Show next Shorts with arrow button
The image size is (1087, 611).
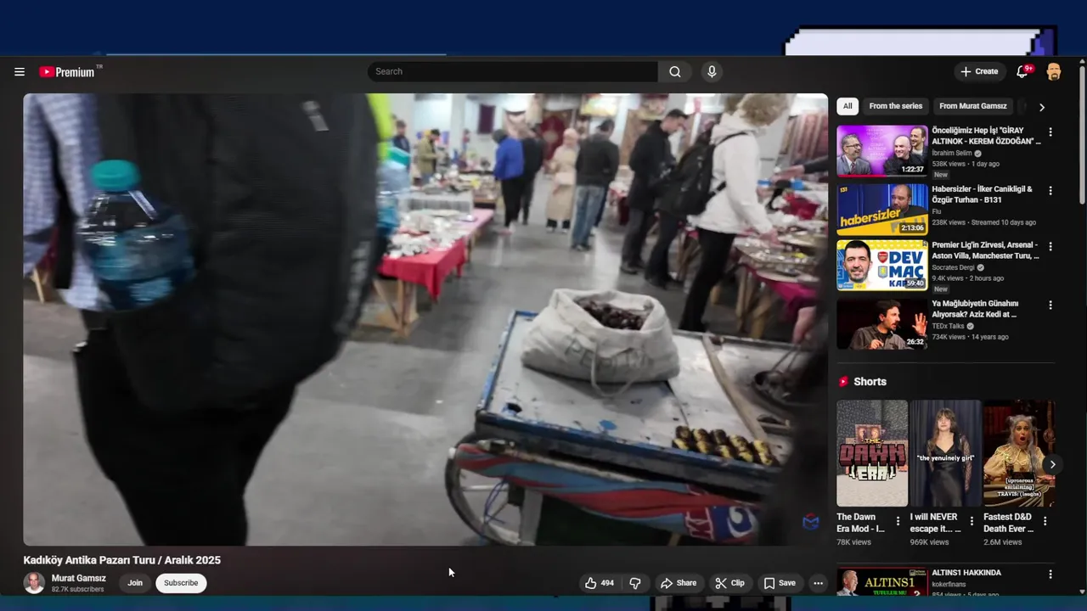tap(1052, 464)
